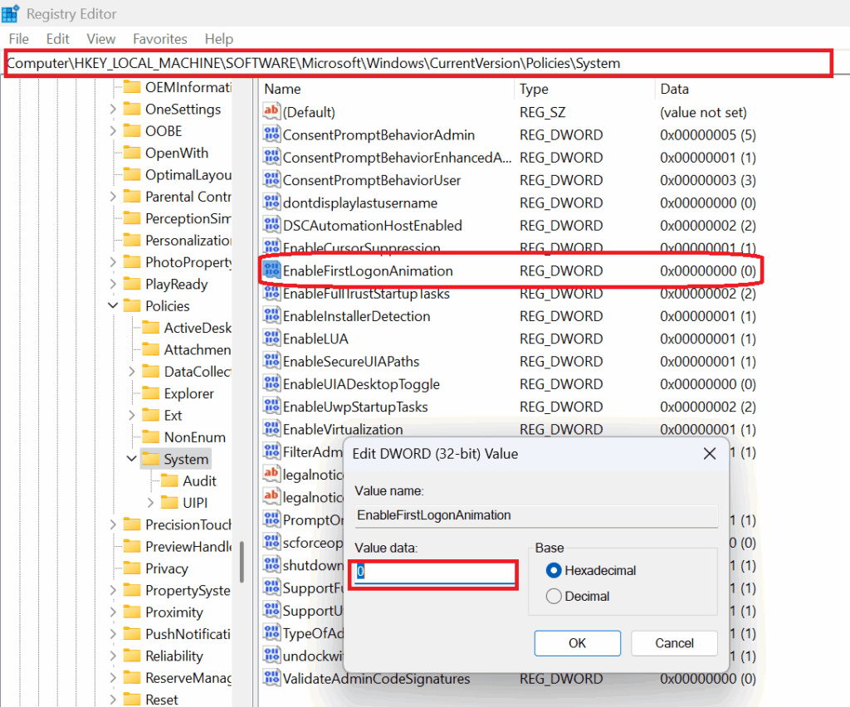Click the registry path address bar

[x=415, y=63]
